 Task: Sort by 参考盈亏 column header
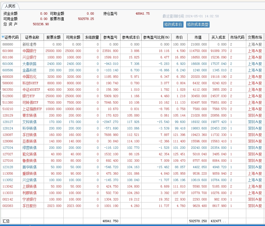(110, 37)
